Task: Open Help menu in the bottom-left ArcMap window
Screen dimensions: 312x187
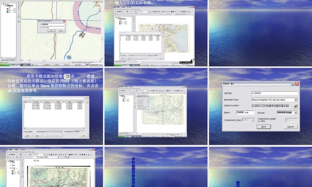Action: (x=33, y=152)
